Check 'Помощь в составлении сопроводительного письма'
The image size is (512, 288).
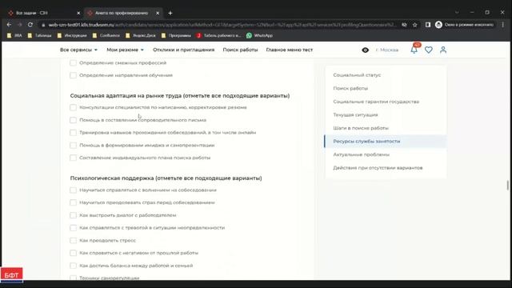pyautogui.click(x=73, y=120)
